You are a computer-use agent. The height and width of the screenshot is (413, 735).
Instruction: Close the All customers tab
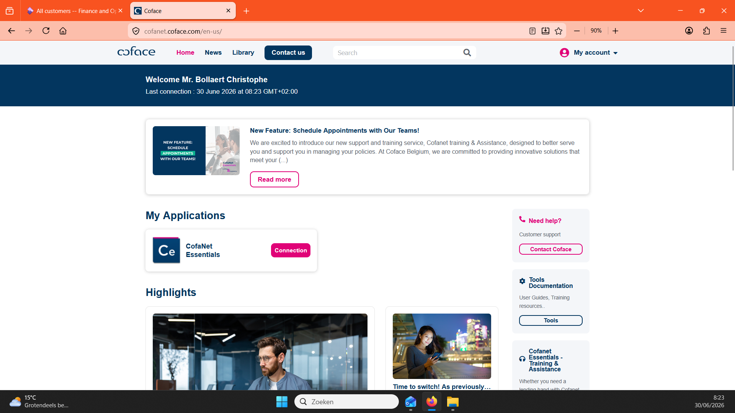point(121,11)
